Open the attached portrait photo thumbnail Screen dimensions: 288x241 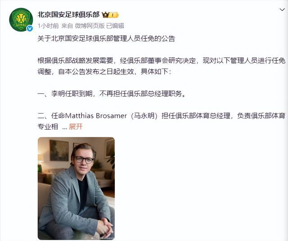coord(76,188)
